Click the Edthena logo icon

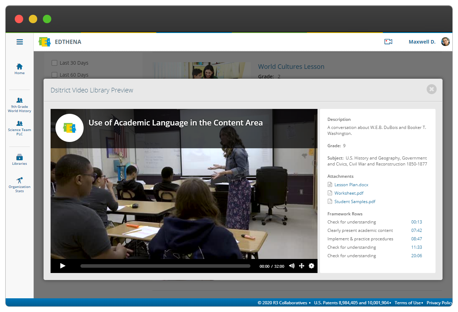[x=45, y=42]
